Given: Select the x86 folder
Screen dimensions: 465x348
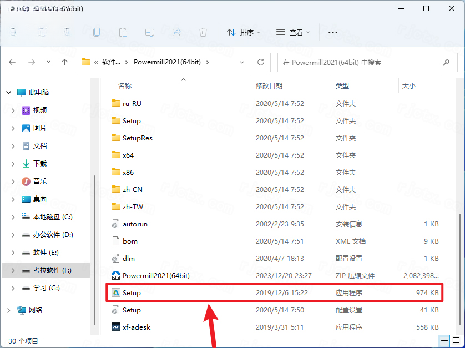Looking at the screenshot, I should tap(128, 173).
